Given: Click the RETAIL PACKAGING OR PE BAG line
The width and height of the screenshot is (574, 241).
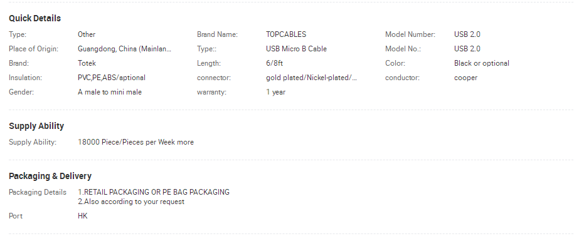Looking at the screenshot, I should [x=154, y=192].
